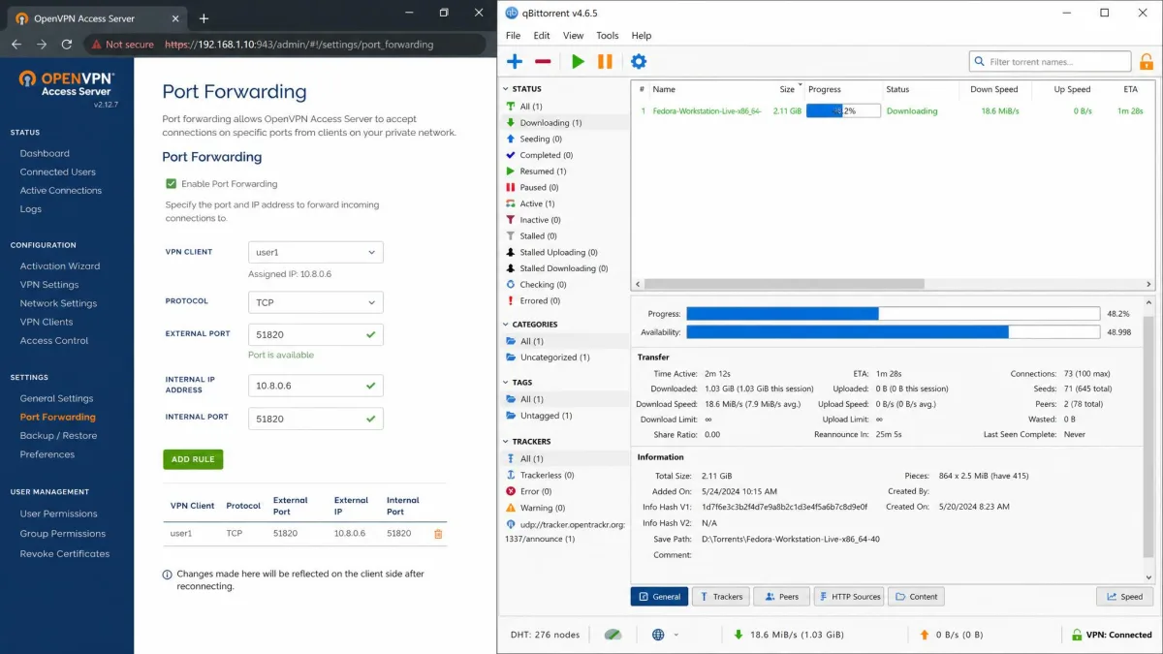
Task: Open qBittorrent Options gear icon
Action: click(x=639, y=62)
